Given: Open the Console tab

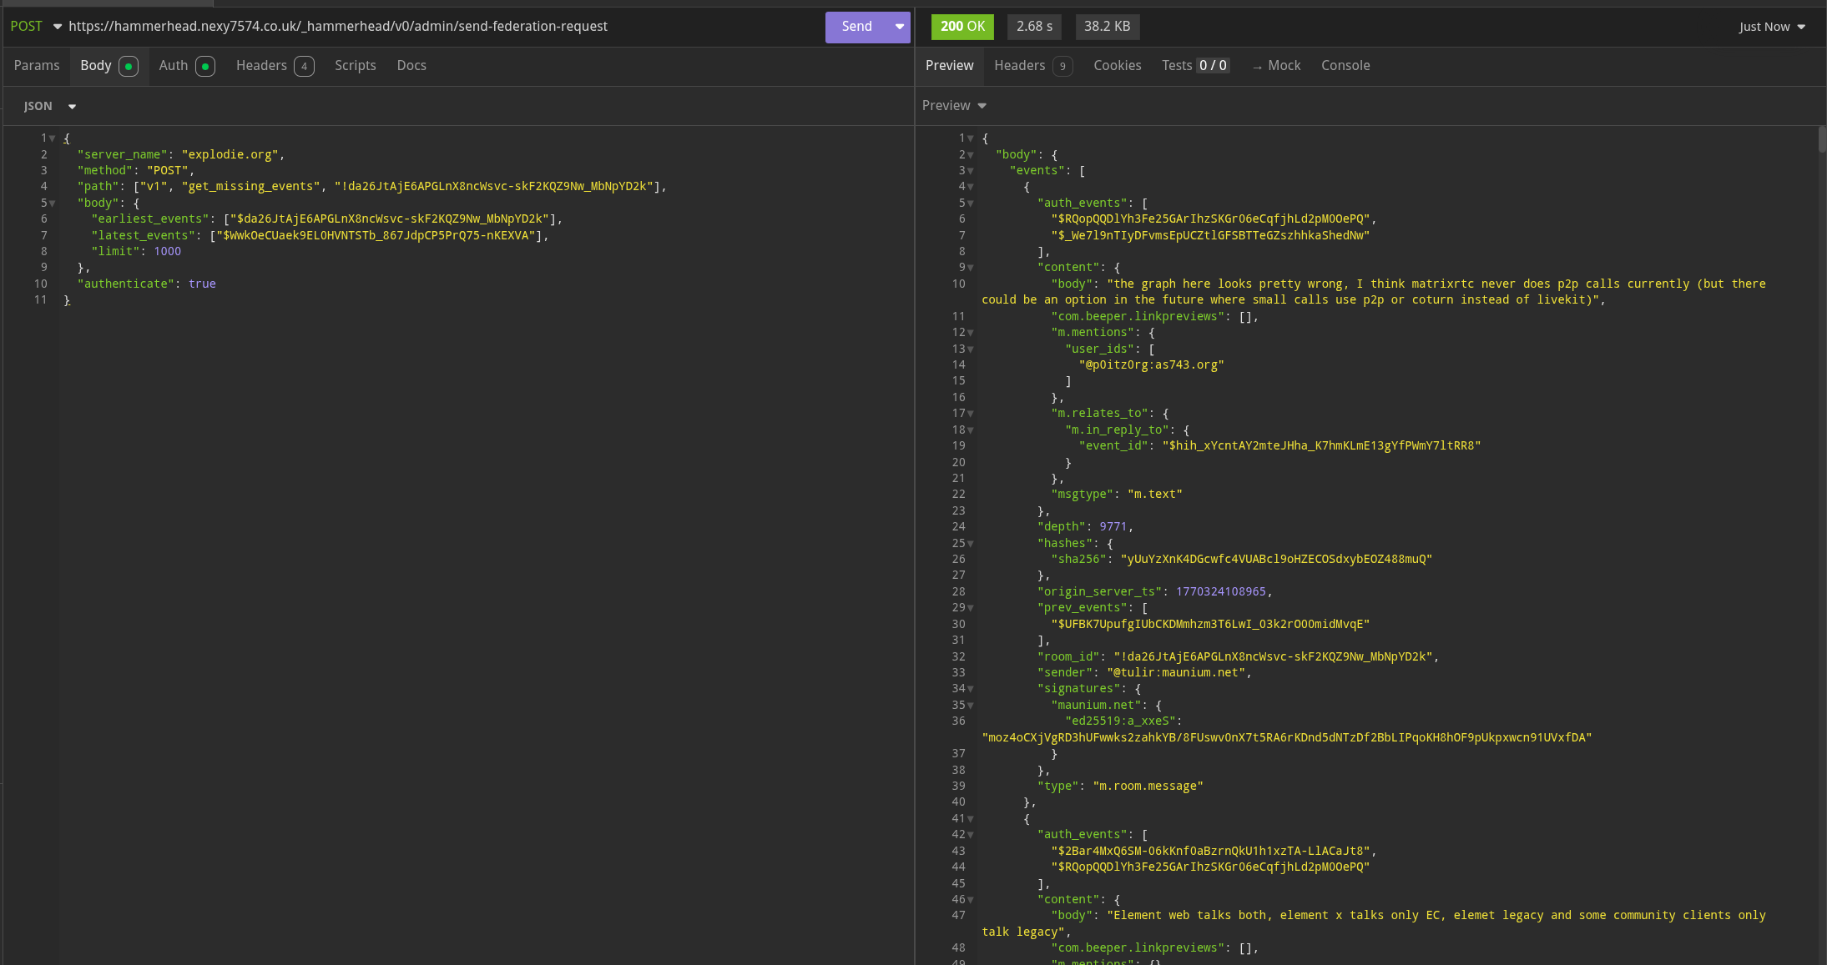Looking at the screenshot, I should [x=1345, y=66].
